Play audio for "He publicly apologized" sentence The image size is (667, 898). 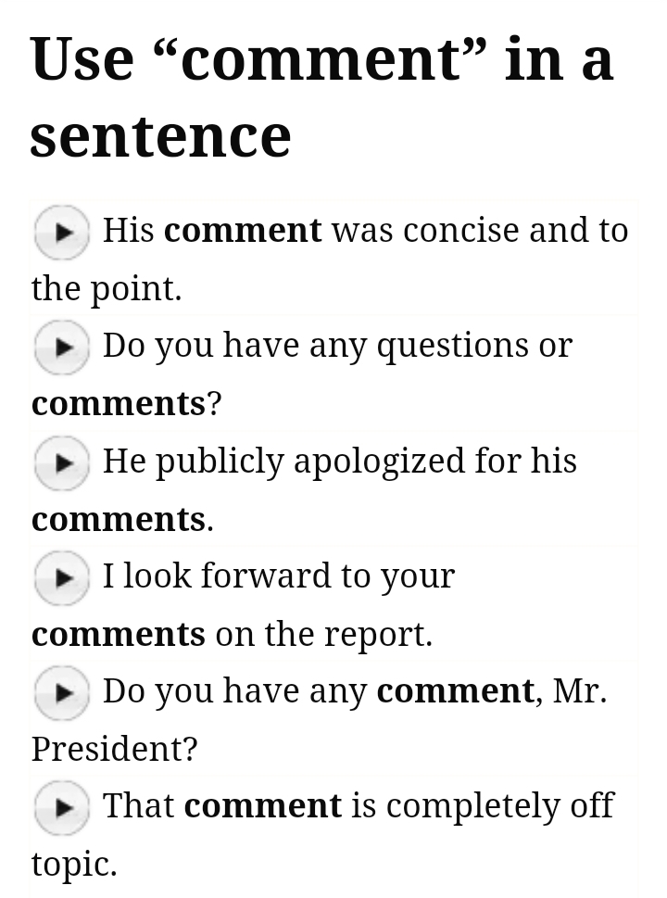62,462
